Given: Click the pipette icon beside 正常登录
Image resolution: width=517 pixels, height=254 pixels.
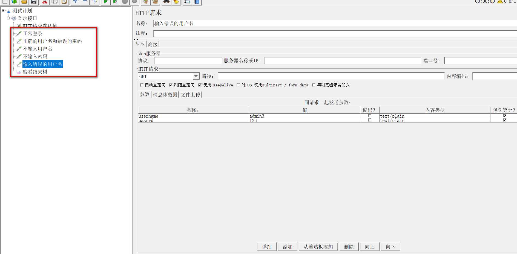Looking at the screenshot, I should (19, 34).
